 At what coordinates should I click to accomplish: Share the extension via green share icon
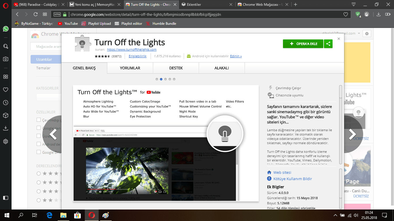(x=328, y=44)
